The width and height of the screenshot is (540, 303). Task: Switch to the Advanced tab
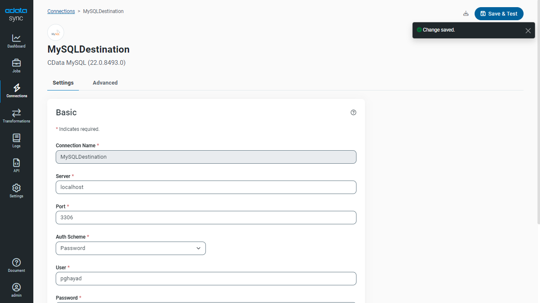point(105,83)
